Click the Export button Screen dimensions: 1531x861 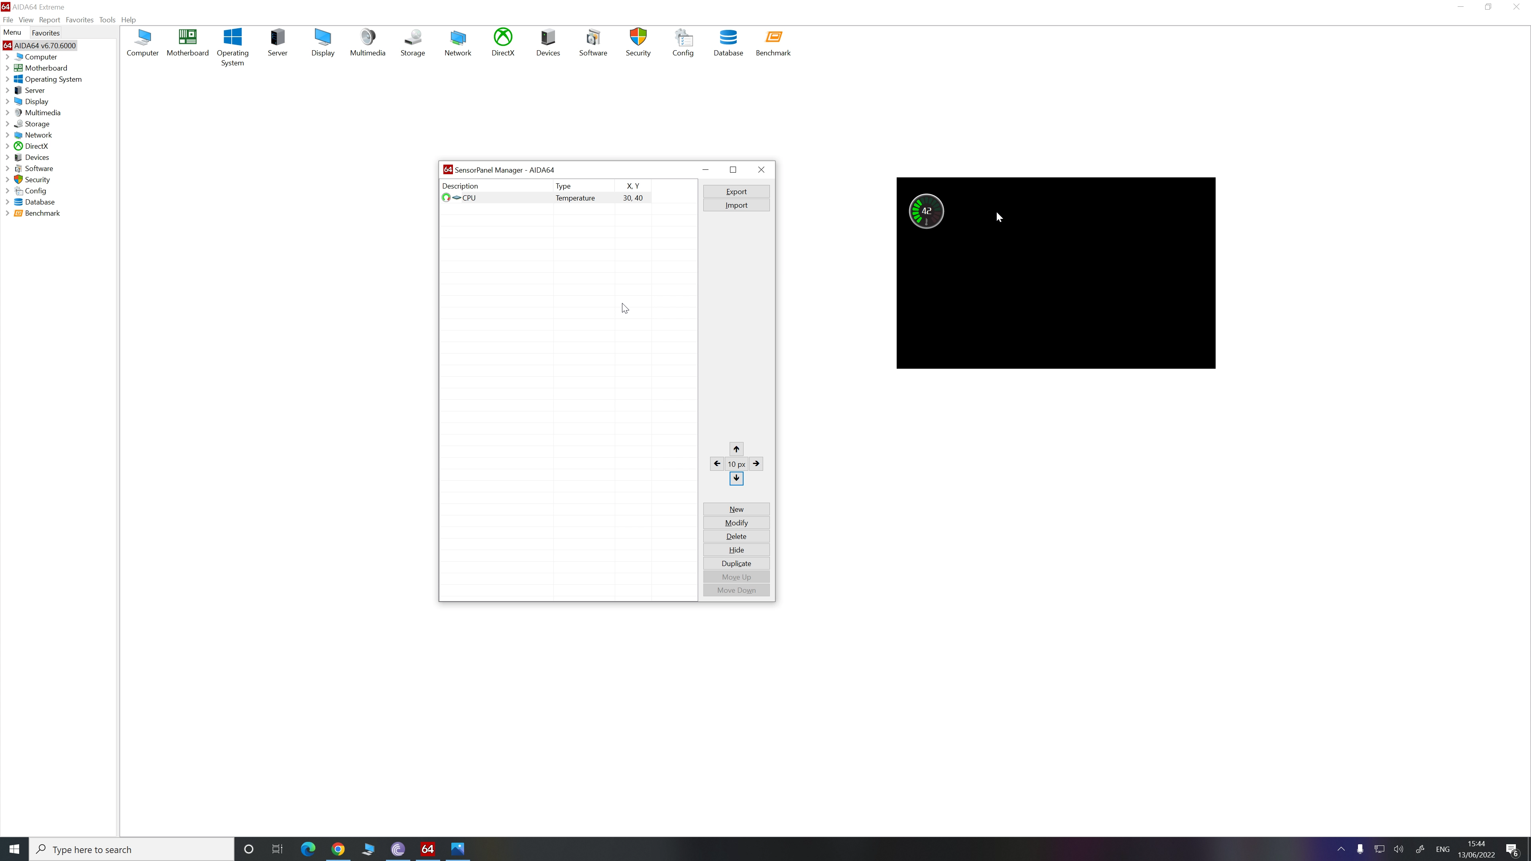coord(736,191)
